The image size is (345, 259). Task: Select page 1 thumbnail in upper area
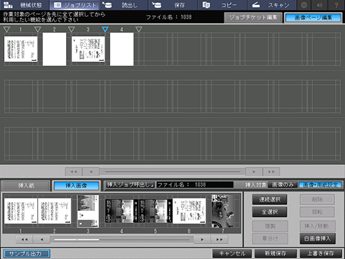pyautogui.click(x=21, y=49)
